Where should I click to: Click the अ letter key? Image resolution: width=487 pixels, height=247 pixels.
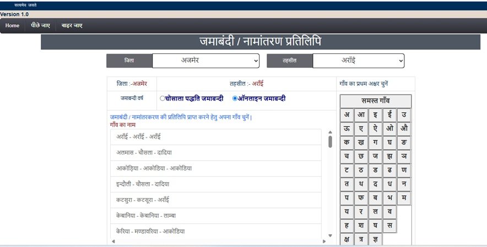click(x=347, y=115)
